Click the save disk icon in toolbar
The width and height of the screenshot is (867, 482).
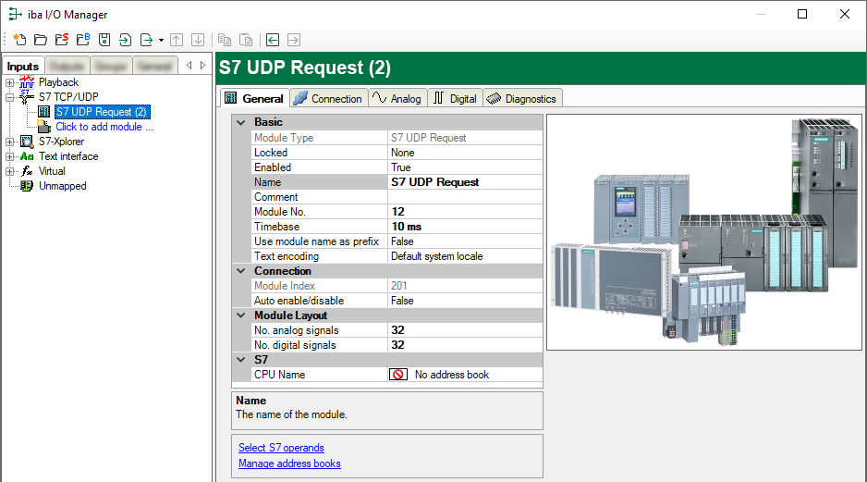(x=104, y=40)
